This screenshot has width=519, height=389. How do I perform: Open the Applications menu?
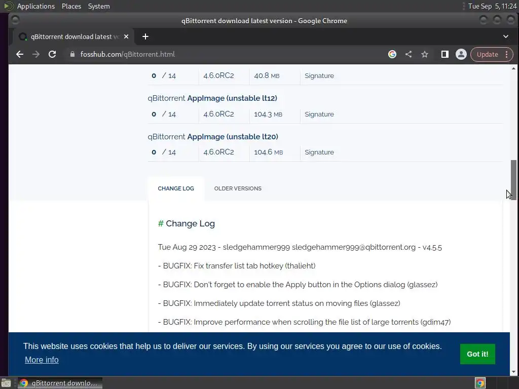coord(36,6)
